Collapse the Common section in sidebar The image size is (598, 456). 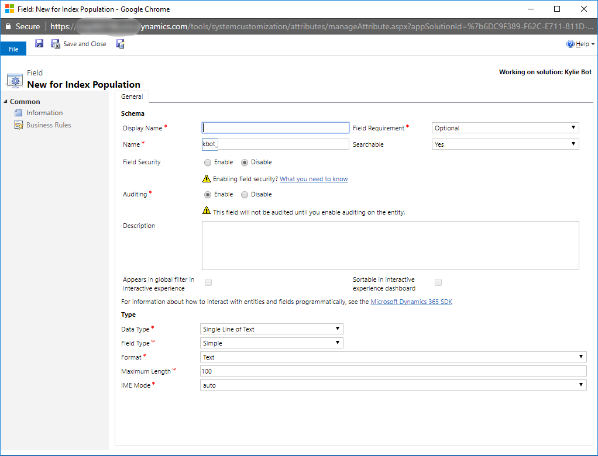pos(6,102)
